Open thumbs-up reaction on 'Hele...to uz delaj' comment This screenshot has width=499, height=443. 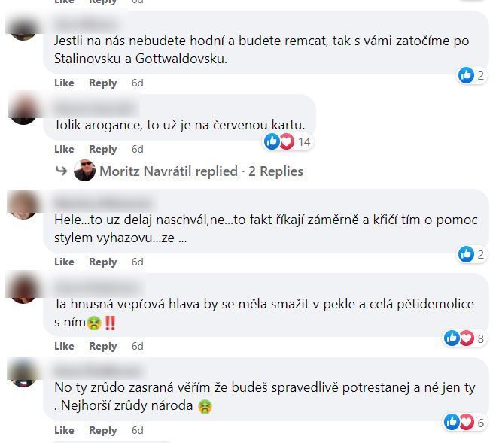coord(466,254)
